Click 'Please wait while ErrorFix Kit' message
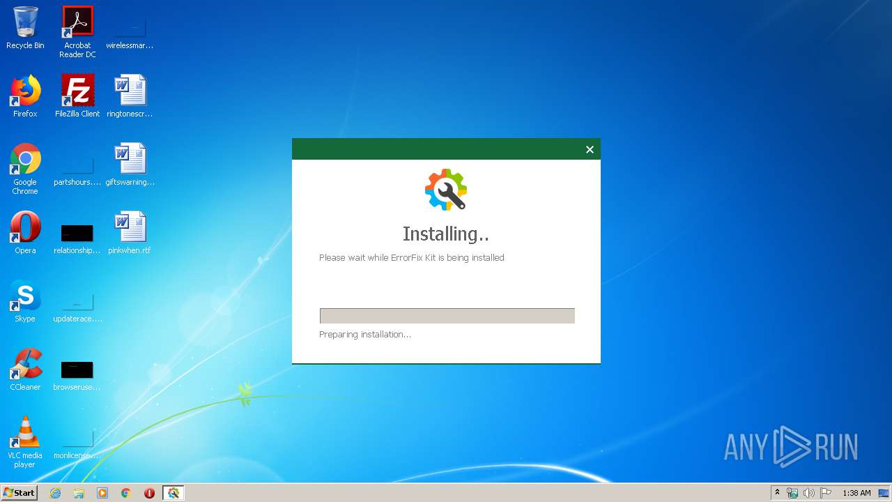Screen dimensions: 892x502 412,257
